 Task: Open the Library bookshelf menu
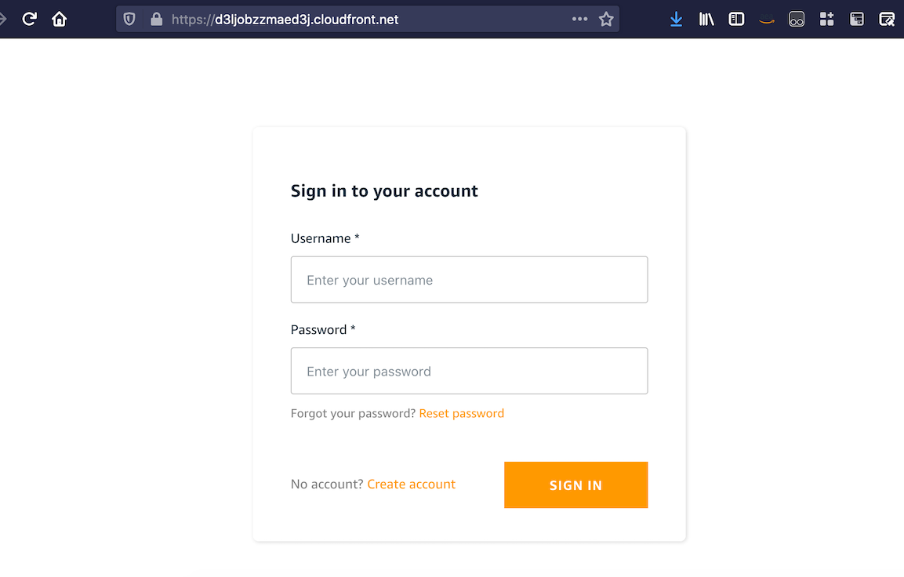pos(706,20)
